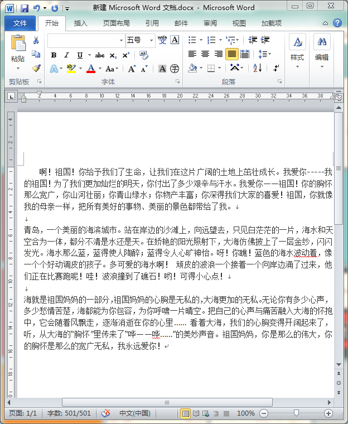Open the Numbering list dropdown arrow

click(x=220, y=40)
